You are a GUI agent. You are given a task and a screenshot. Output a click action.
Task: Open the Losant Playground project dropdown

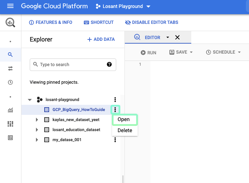(148, 7)
